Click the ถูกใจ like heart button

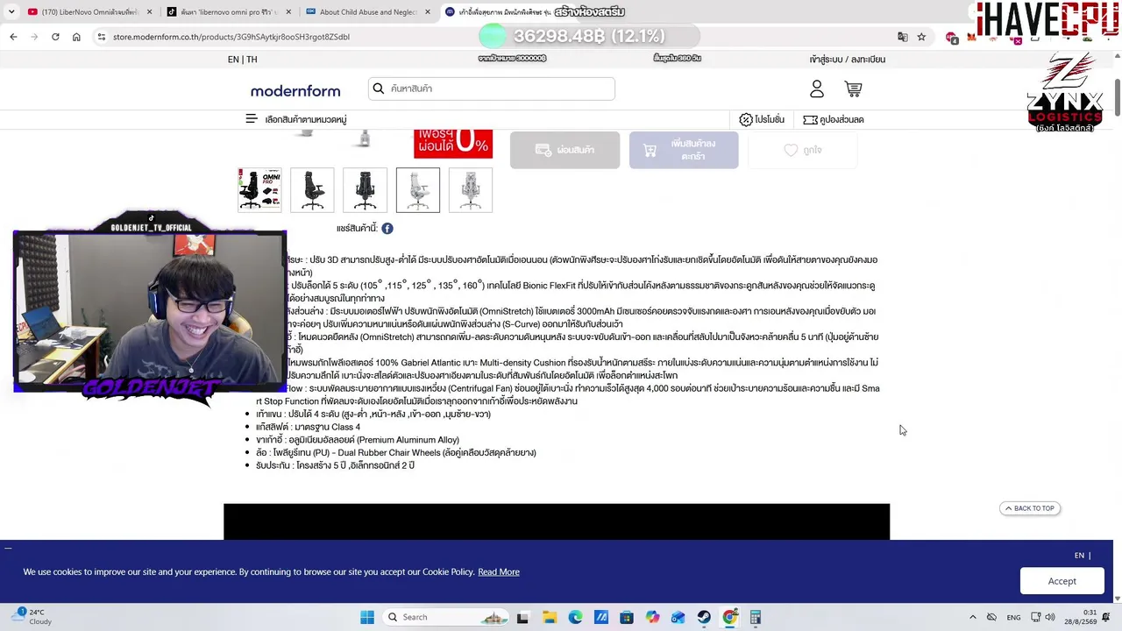[802, 150]
